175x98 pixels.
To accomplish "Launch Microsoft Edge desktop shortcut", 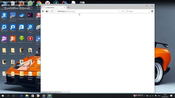I will (30, 29).
